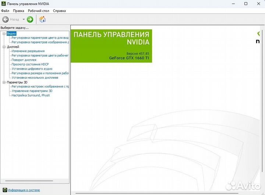
Task: Open the Справка menu
Action: (59, 11)
